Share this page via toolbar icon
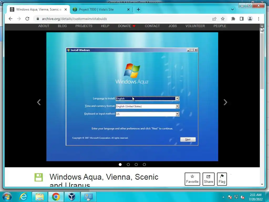The image size is (269, 202). 214,19
